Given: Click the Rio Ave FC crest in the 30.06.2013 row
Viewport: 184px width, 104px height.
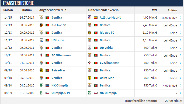Looking at the screenshot, I should 41,25.
